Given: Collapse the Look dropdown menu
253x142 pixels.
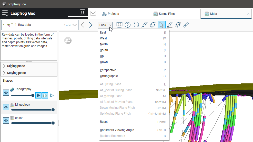Looking at the screenshot, I should point(105,25).
